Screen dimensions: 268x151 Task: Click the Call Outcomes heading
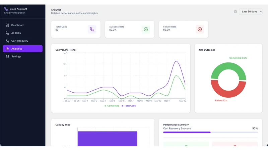point(207,50)
